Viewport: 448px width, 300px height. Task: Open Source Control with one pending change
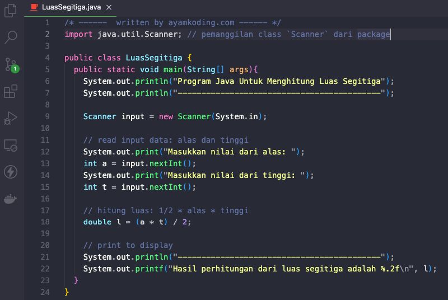[12, 65]
